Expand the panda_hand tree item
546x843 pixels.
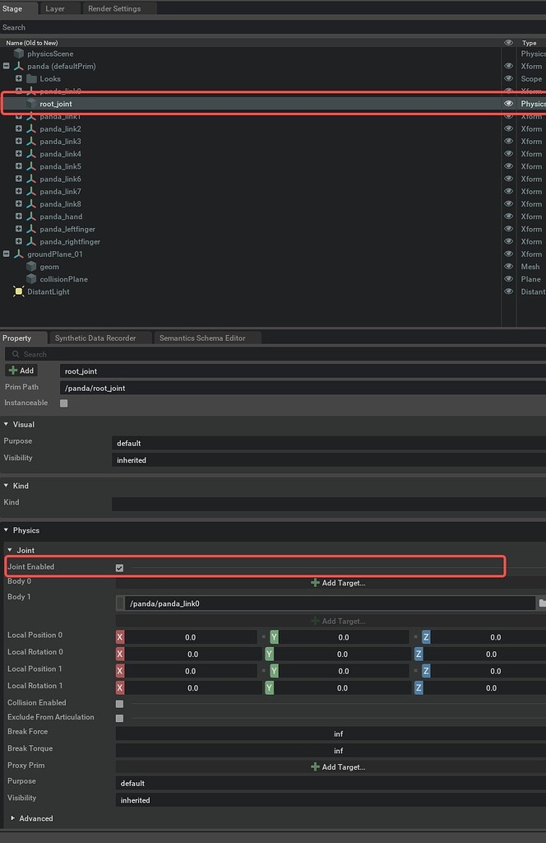[x=19, y=217]
